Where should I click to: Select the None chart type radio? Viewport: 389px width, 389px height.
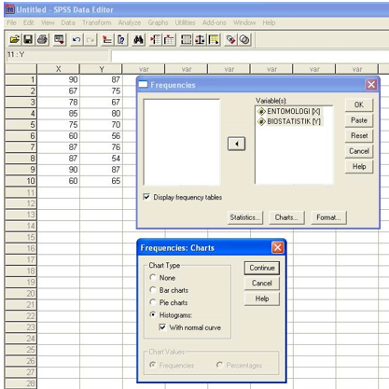pos(153,277)
